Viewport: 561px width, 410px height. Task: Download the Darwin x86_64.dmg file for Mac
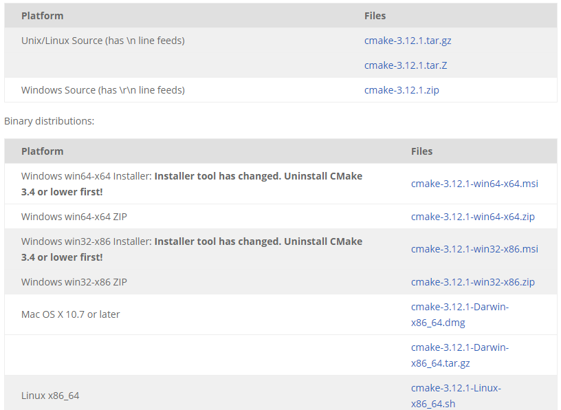(x=459, y=314)
